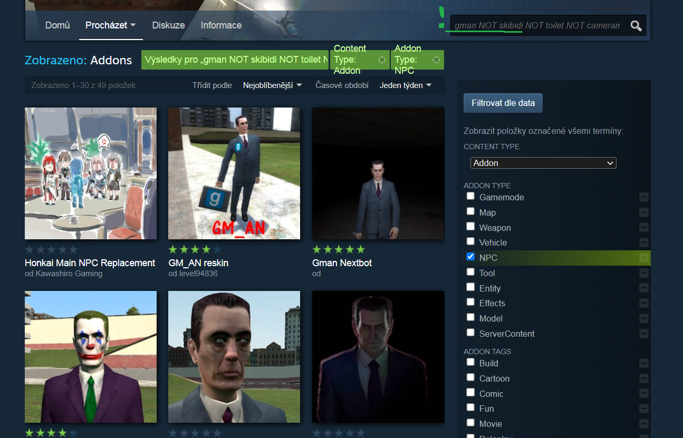Open the Gman Nextbot title link
683x438 pixels.
(x=342, y=263)
